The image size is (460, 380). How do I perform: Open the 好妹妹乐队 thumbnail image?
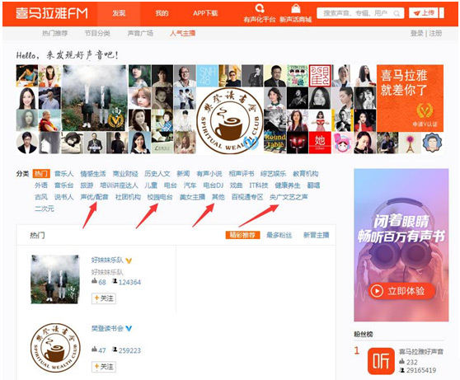point(55,279)
